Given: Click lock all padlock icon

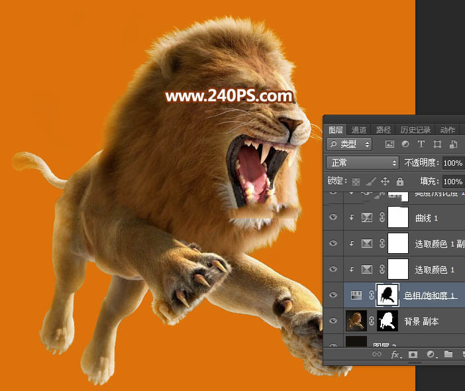Looking at the screenshot, I should click(399, 181).
